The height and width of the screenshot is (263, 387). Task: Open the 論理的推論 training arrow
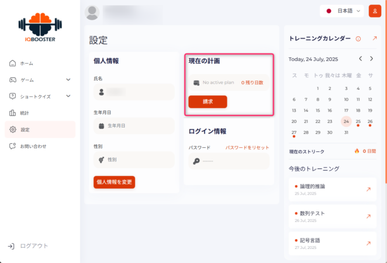coord(368,189)
